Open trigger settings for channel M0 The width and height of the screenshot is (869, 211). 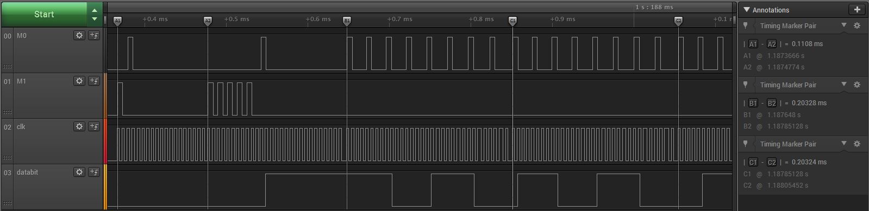click(x=94, y=35)
